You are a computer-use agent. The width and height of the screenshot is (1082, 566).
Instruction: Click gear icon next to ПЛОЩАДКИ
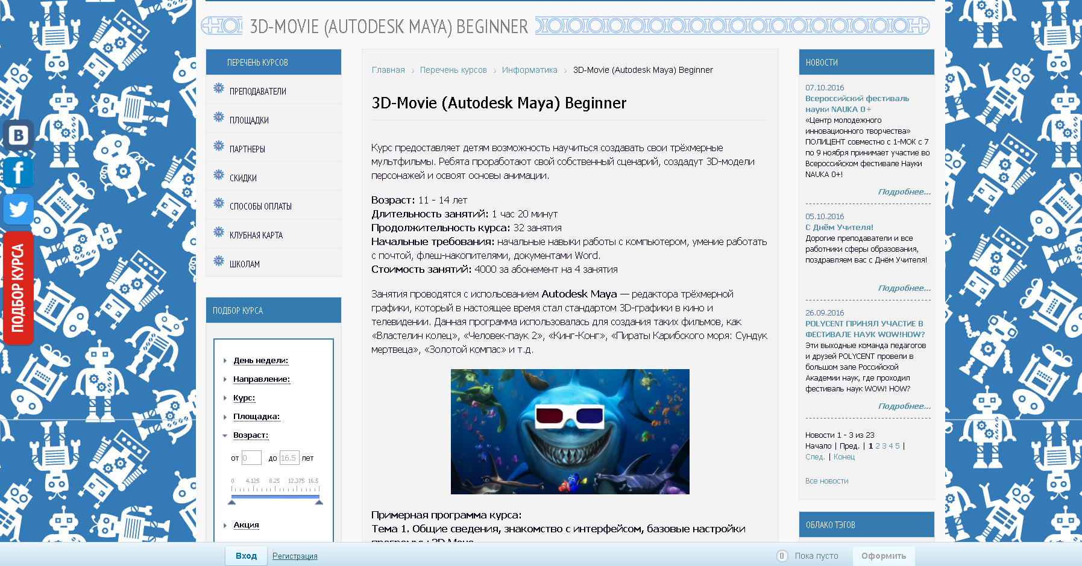(219, 117)
